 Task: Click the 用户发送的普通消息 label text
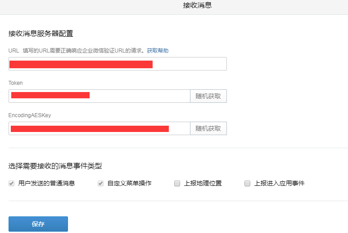click(46, 184)
